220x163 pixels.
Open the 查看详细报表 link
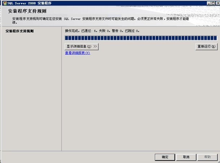pos(78,53)
